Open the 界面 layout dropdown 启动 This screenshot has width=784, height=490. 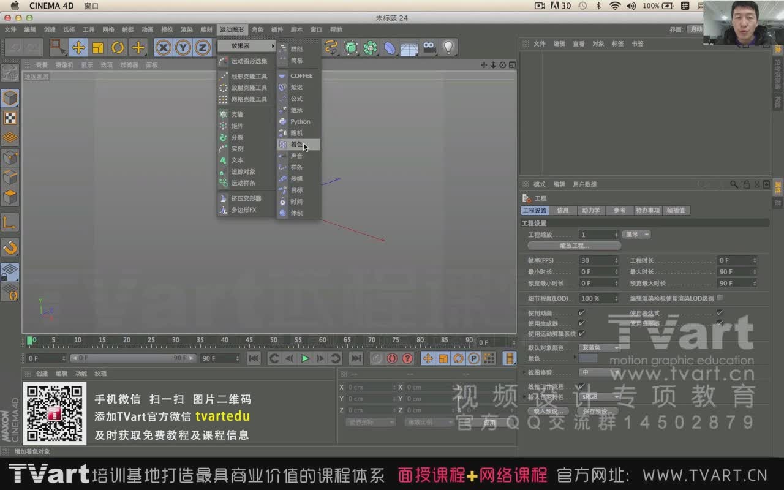click(x=695, y=29)
